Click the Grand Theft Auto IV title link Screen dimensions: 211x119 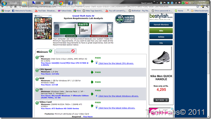point(83,16)
